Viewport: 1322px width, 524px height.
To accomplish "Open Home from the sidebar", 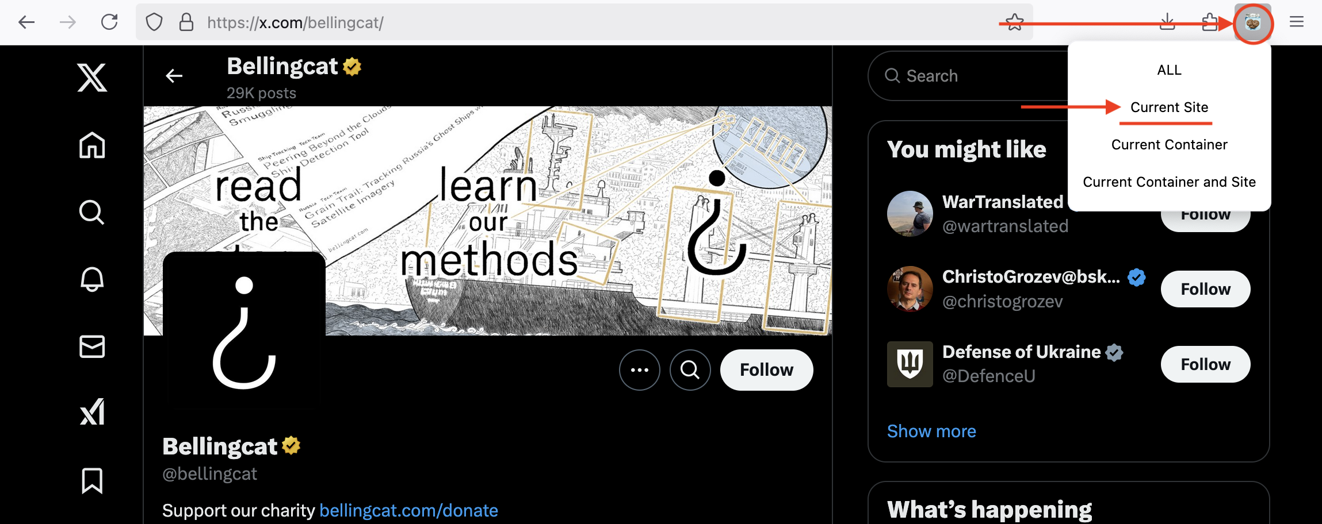I will [92, 145].
